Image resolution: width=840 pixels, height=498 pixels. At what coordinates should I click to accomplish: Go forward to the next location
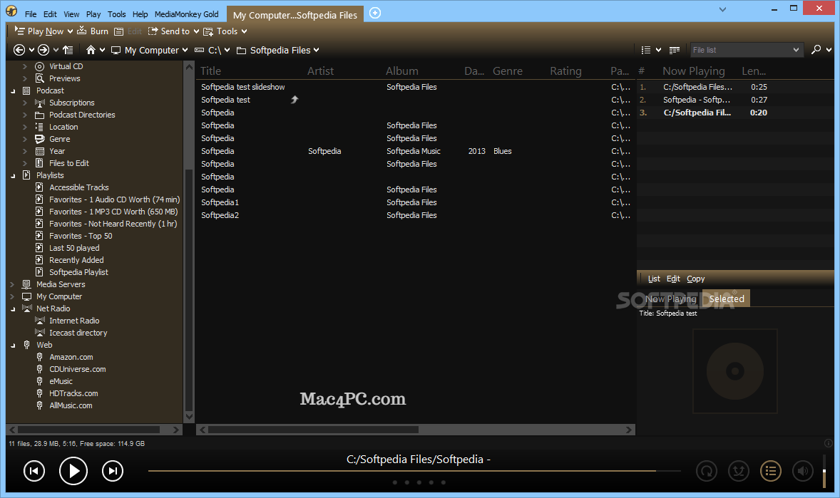(x=43, y=50)
